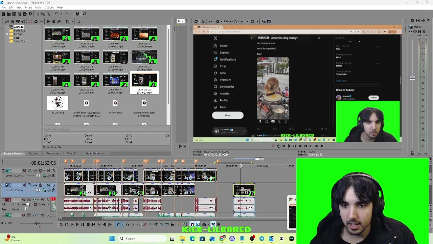Click the Add tags input field

tap(107, 129)
